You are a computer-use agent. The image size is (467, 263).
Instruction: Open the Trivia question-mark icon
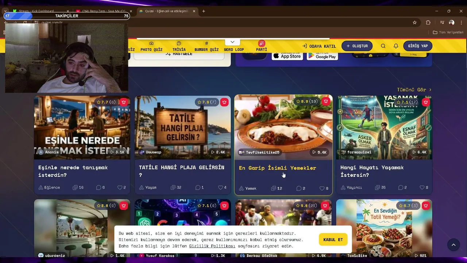pos(179,43)
